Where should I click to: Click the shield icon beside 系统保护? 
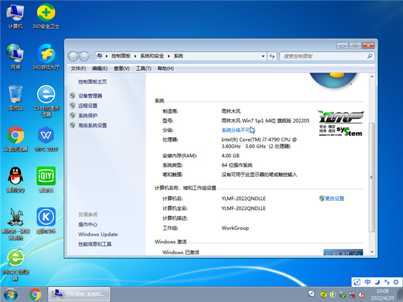72,115
